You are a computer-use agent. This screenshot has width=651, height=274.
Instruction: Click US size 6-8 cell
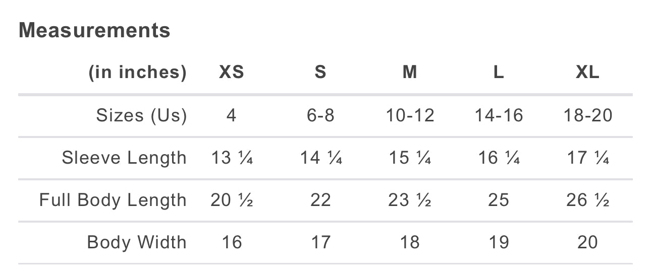(x=320, y=116)
